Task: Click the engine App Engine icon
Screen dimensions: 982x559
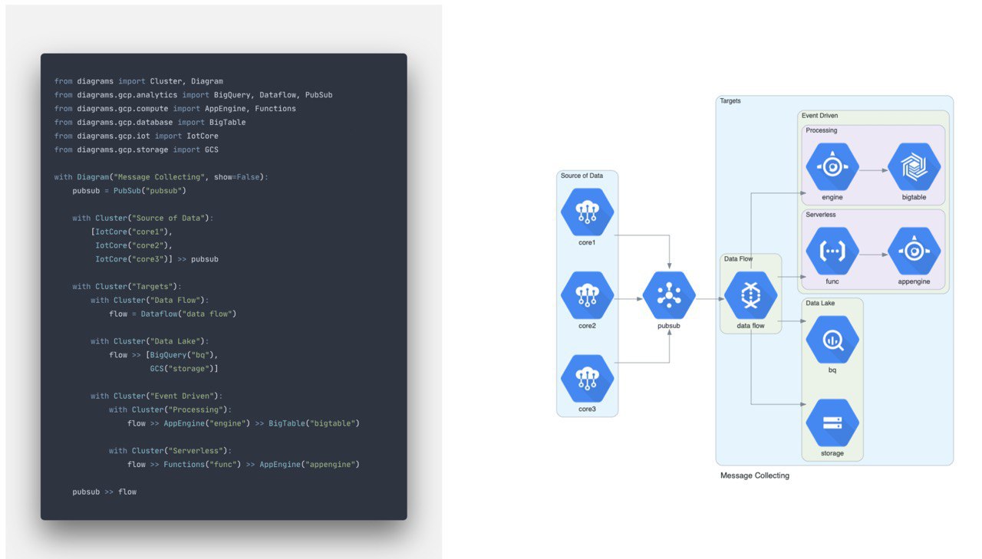Action: tap(832, 166)
